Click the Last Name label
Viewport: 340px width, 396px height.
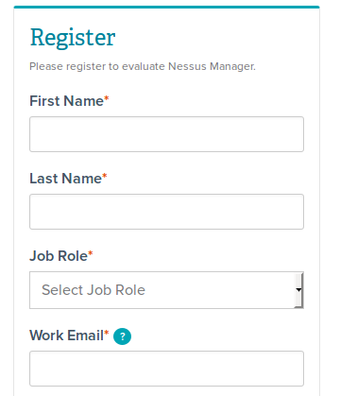[x=65, y=179]
